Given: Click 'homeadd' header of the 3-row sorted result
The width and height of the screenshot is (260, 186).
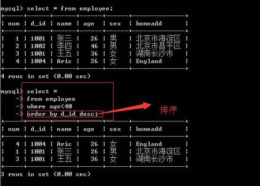Looking at the screenshot, I should [x=149, y=129].
